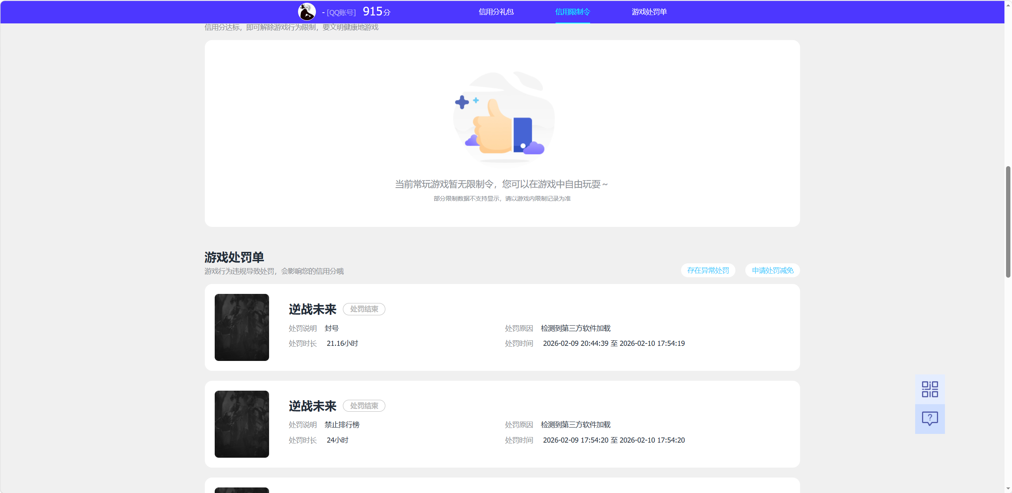Click the scrollbar up arrow
Viewport: 1012px width, 493px height.
tap(1008, 5)
